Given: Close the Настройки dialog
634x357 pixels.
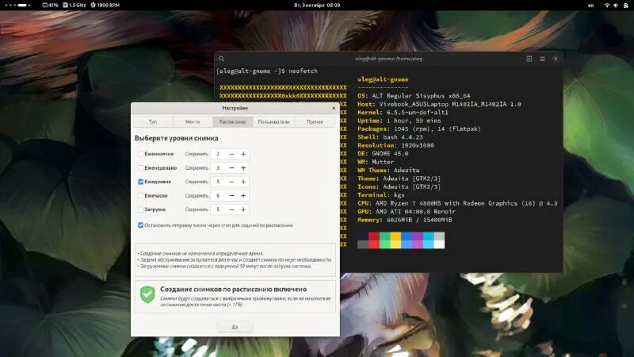Looking at the screenshot, I should tap(334, 108).
